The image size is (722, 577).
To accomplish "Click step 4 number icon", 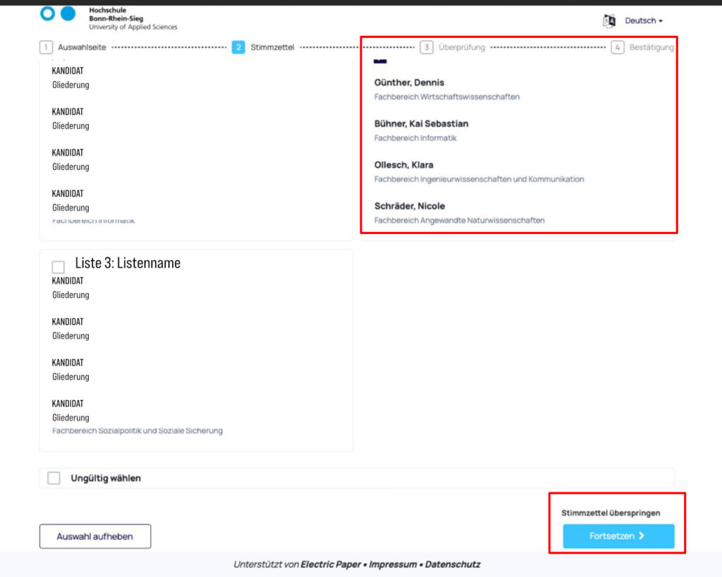I will click(x=618, y=47).
